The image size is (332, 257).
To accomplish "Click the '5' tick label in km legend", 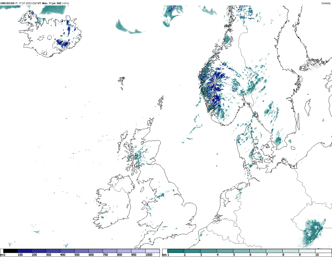I will pyautogui.click(x=234, y=255).
